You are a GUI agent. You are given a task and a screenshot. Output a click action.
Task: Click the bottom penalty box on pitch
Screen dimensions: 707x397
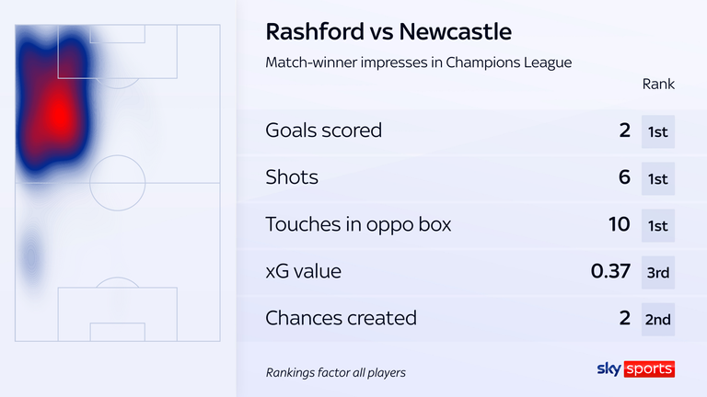click(x=117, y=314)
